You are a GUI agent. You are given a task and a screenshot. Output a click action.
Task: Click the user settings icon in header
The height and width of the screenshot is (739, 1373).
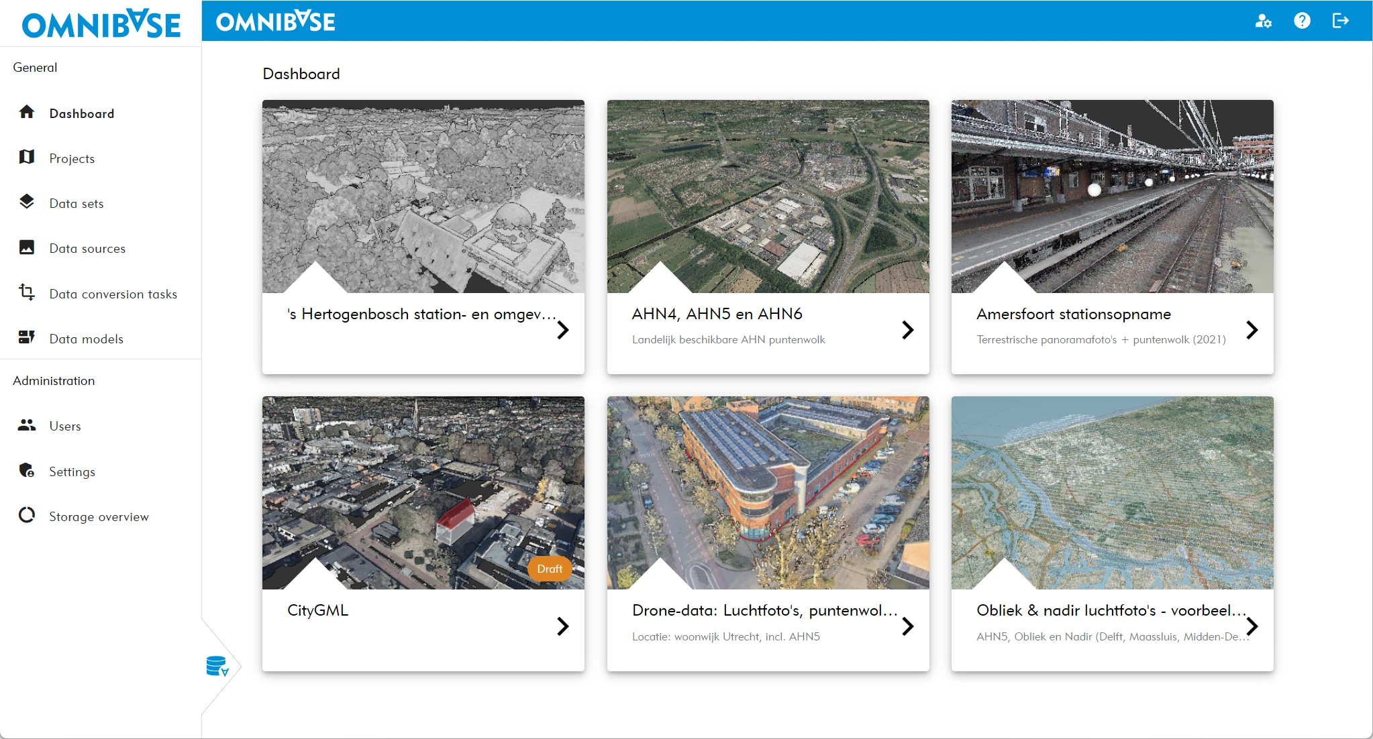pos(1263,21)
